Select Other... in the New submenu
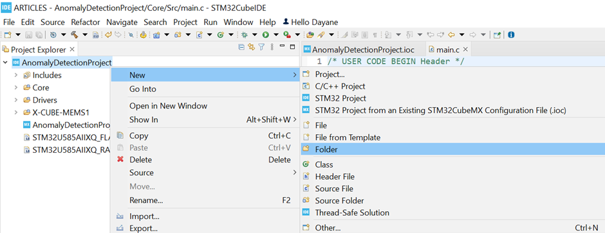Image resolution: width=605 pixels, height=233 pixels. coord(452,228)
